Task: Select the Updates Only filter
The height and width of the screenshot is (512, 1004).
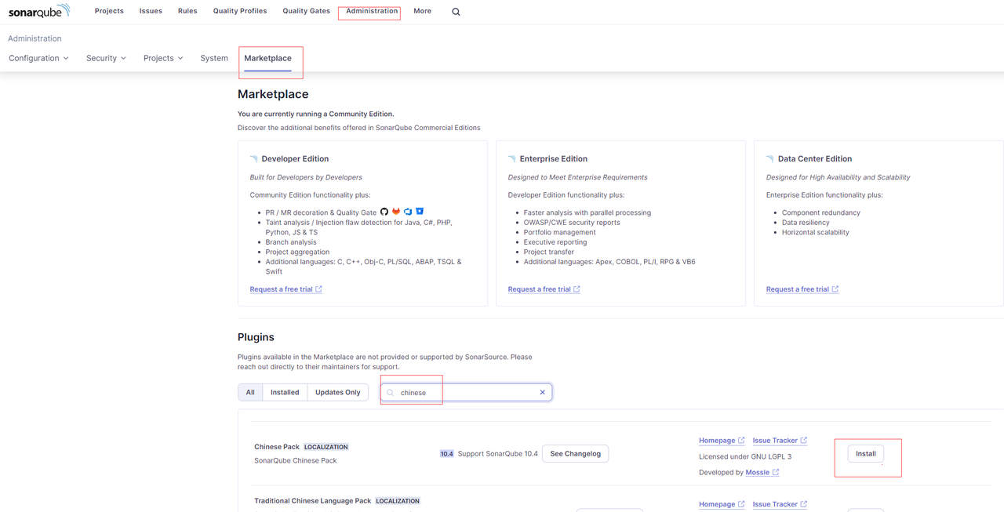Action: 338,392
